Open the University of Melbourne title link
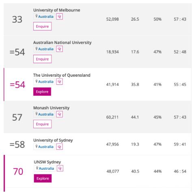 point(57,10)
